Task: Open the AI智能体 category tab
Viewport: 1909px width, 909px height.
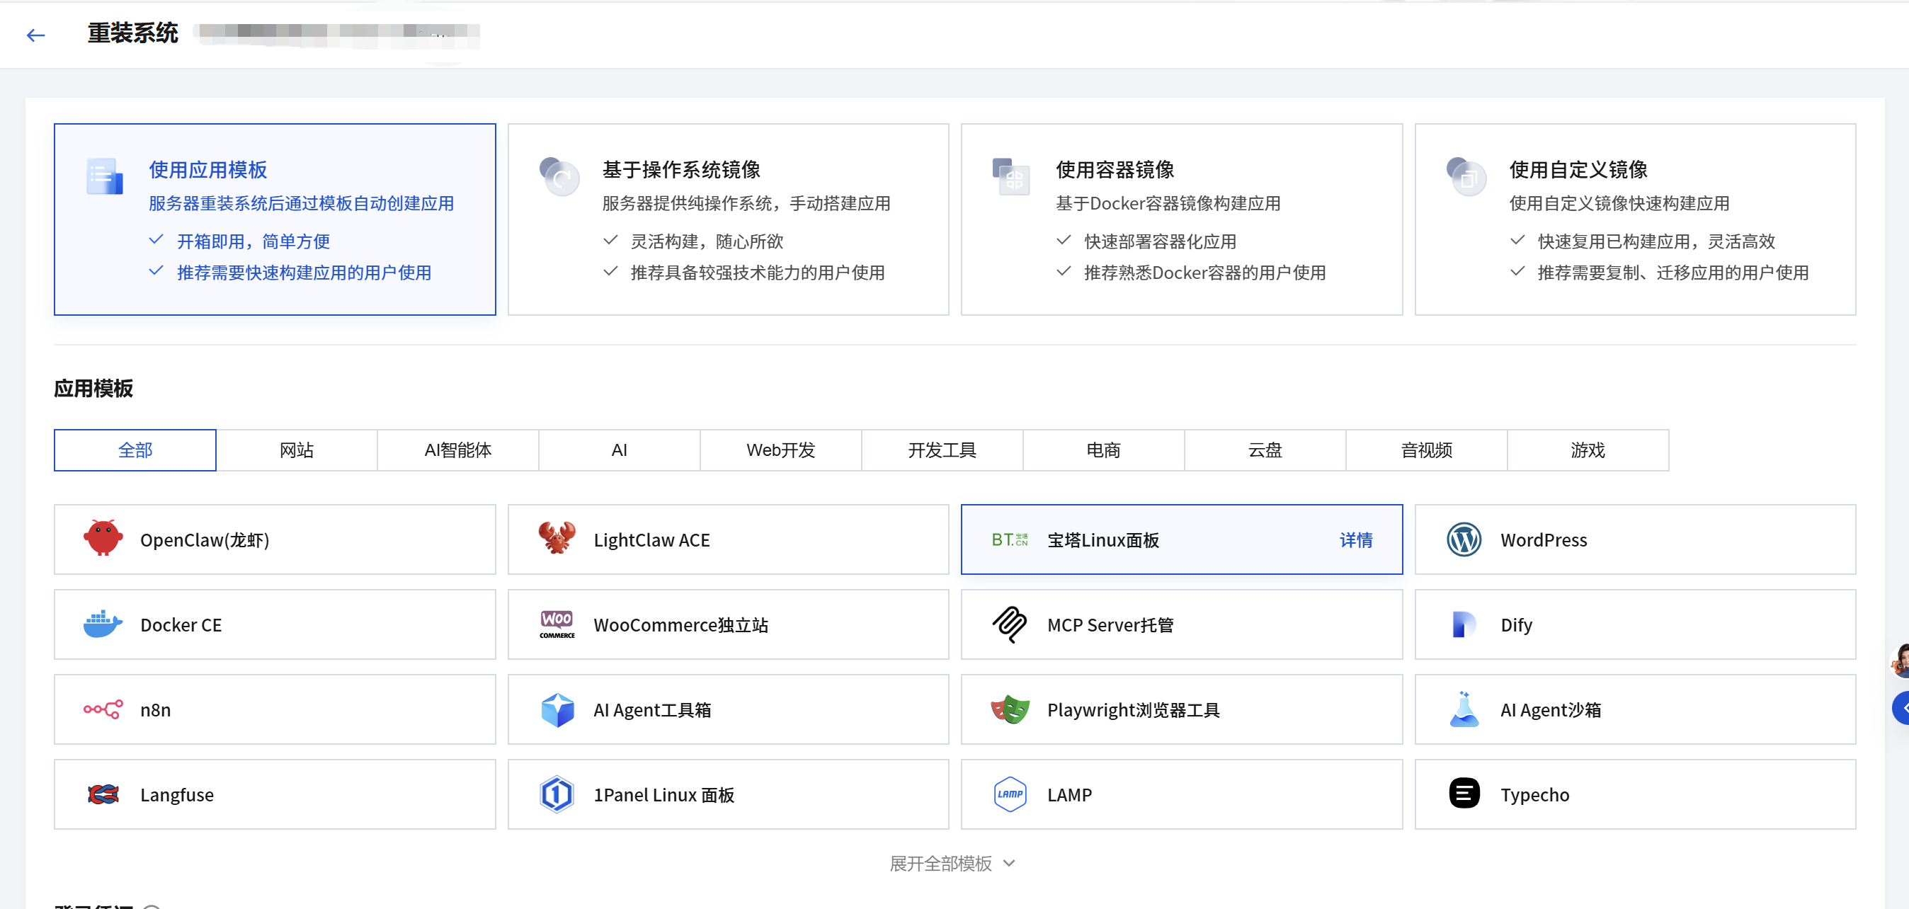Action: (x=458, y=450)
